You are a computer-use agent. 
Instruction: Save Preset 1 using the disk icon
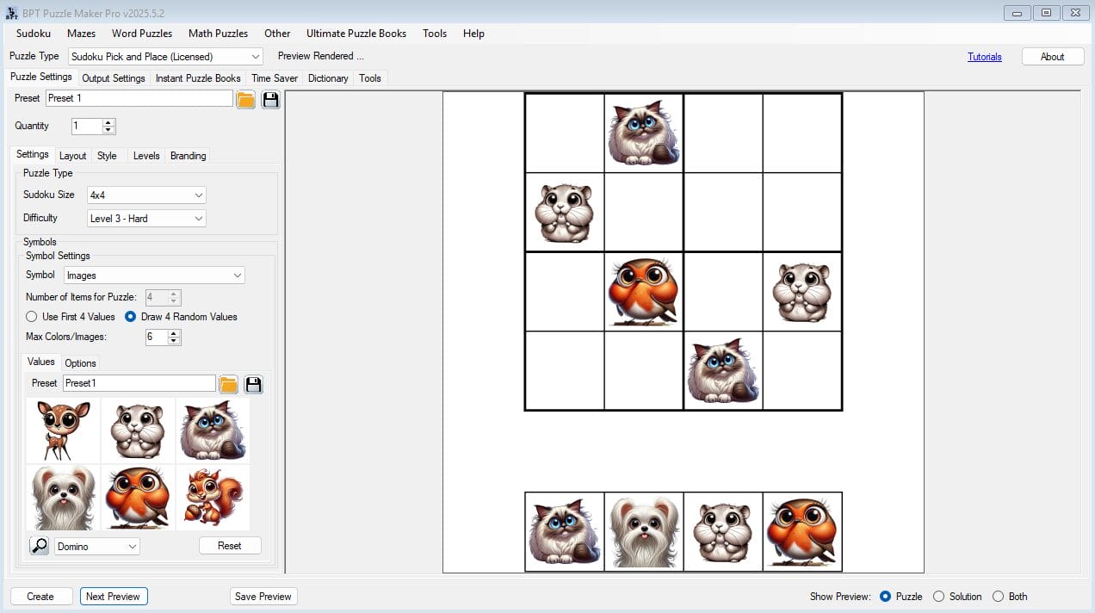point(270,99)
